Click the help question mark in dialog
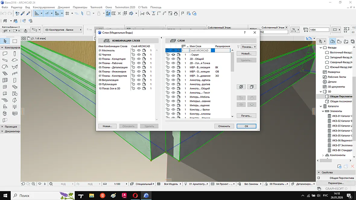The height and width of the screenshot is (200, 356). pyautogui.click(x=244, y=33)
